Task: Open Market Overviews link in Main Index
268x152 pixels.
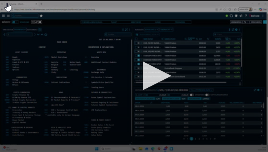Action: [x=59, y=57]
